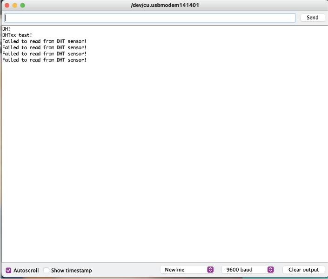The image size is (328, 279).
Task: Click the first "Failed to read from DHT sensor!" line
Action: [x=44, y=41]
